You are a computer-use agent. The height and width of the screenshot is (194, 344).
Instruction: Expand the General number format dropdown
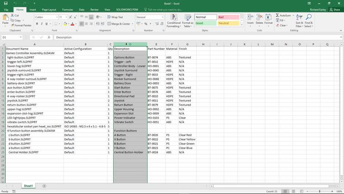162,17
